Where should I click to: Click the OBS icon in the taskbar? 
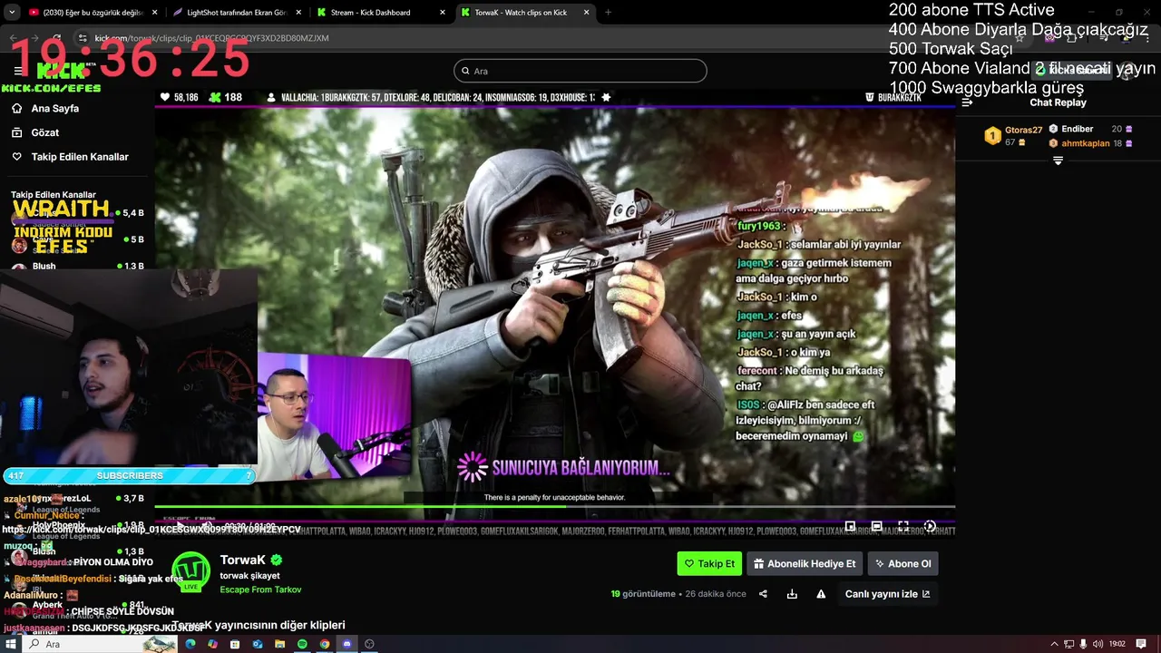[369, 644]
